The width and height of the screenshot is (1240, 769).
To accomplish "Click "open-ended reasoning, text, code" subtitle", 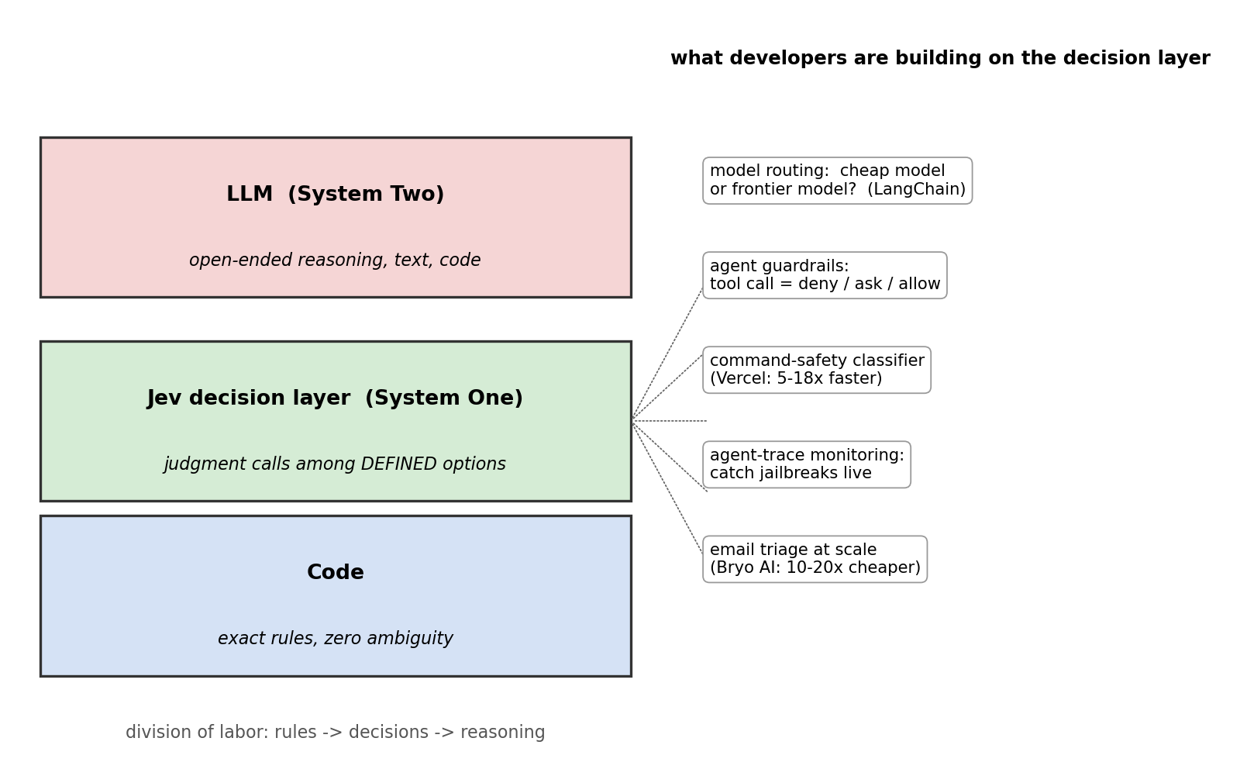I will [x=336, y=260].
